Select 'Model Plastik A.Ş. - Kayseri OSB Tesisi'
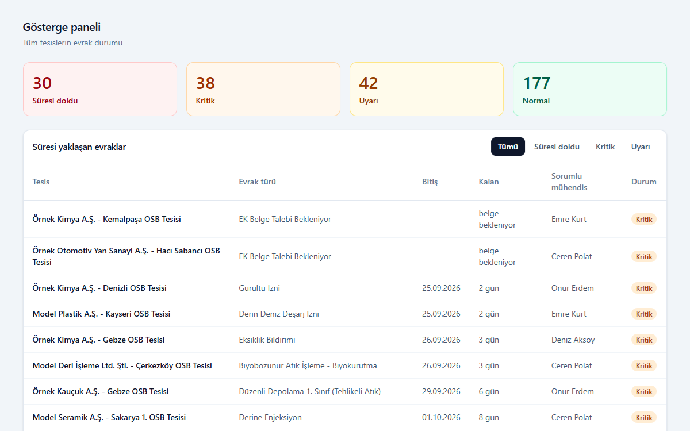The width and height of the screenshot is (690, 431). pos(102,314)
